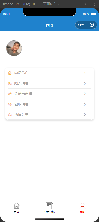Open 会员卡申请 via its right chevron
The height and width of the screenshot is (222, 99).
click(85, 94)
